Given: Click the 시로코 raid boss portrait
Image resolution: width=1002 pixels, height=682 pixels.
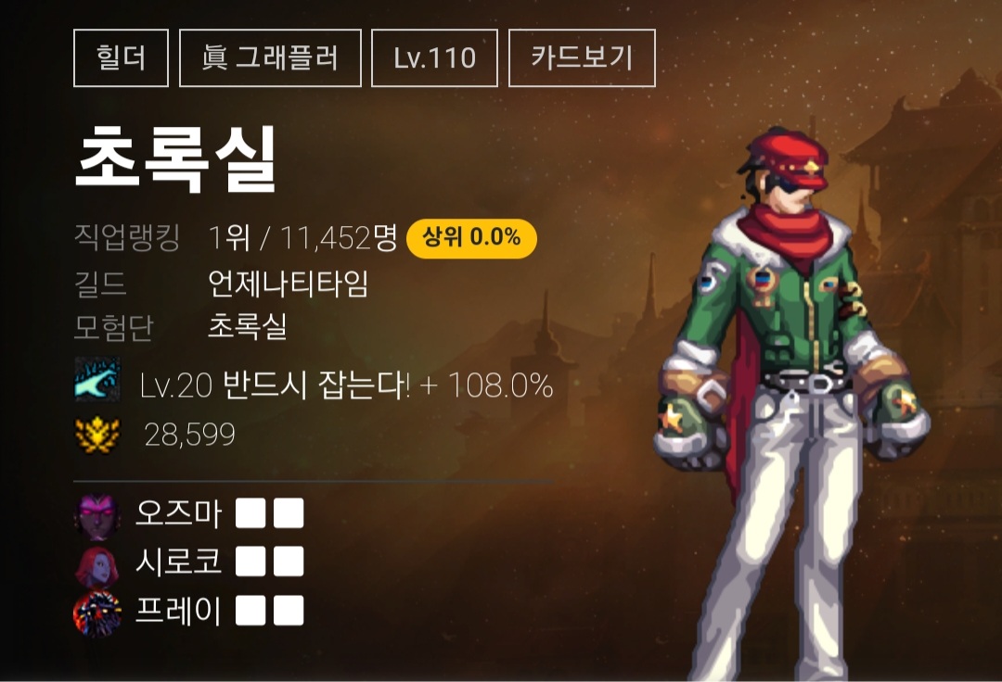Looking at the screenshot, I should pos(97,565).
